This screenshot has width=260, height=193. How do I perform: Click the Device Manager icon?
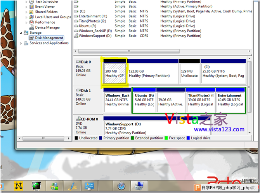(x=31, y=28)
